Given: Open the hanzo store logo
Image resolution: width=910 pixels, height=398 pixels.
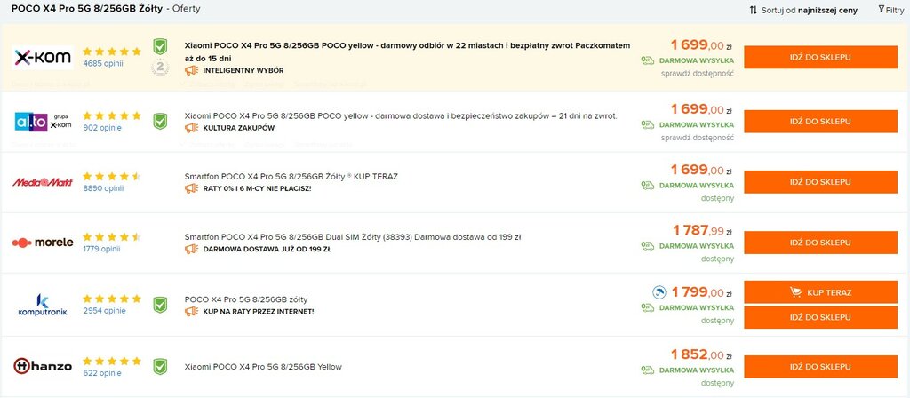Looking at the screenshot, I should [43, 366].
